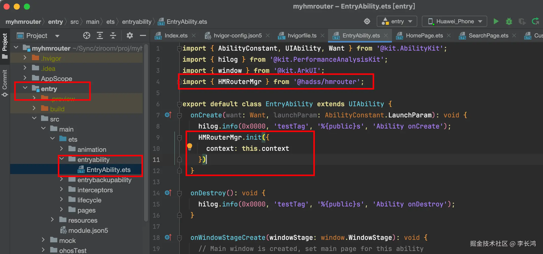Expand the build folder
The image size is (543, 254).
coord(34,109)
